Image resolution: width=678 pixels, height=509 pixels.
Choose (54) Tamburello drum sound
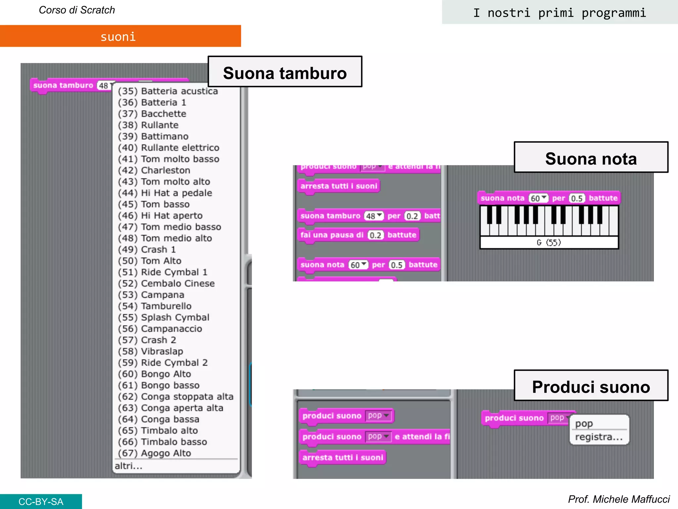coord(155,306)
